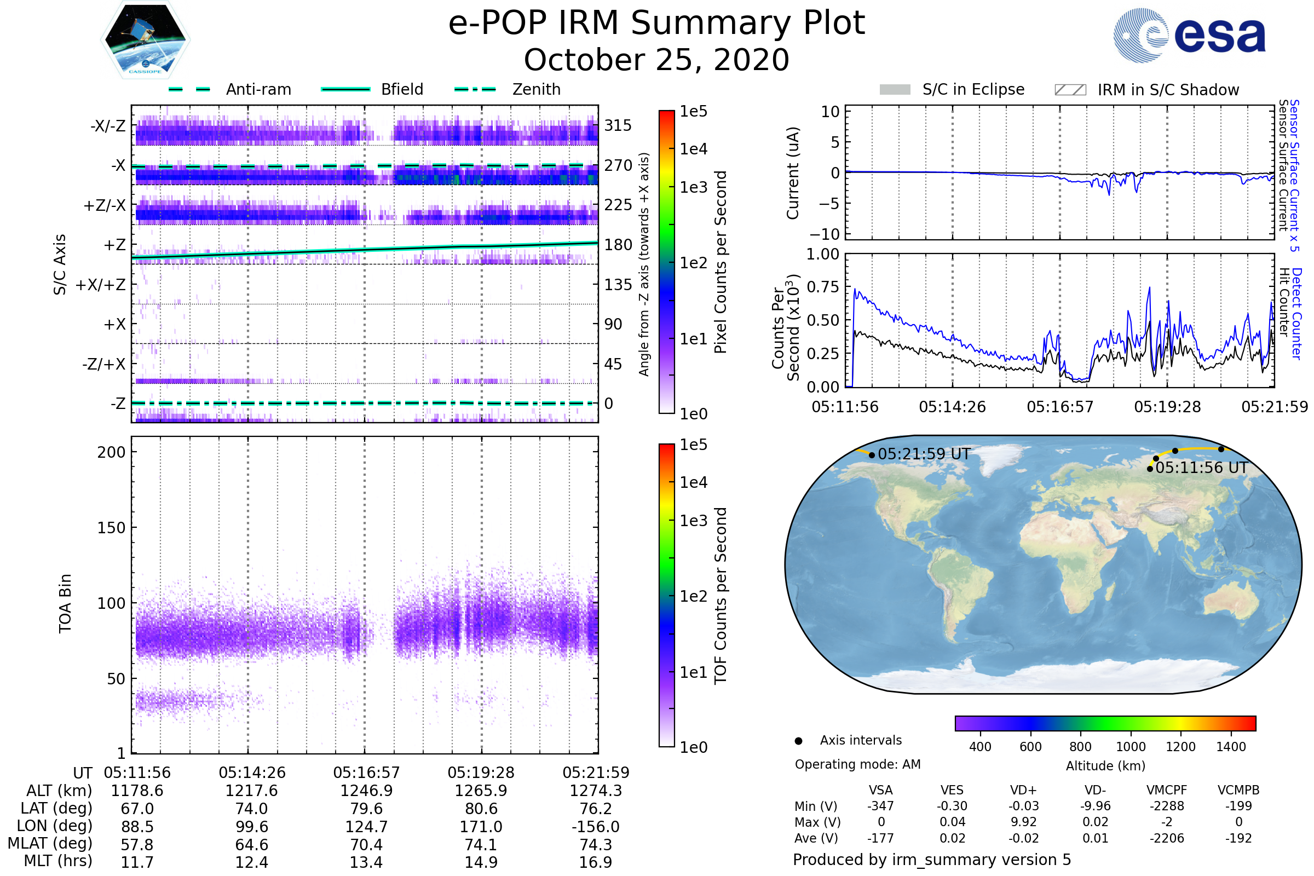Screen dimensions: 1314x876
Task: Click the Pixel Counts per Second colorbar
Action: coord(666,262)
